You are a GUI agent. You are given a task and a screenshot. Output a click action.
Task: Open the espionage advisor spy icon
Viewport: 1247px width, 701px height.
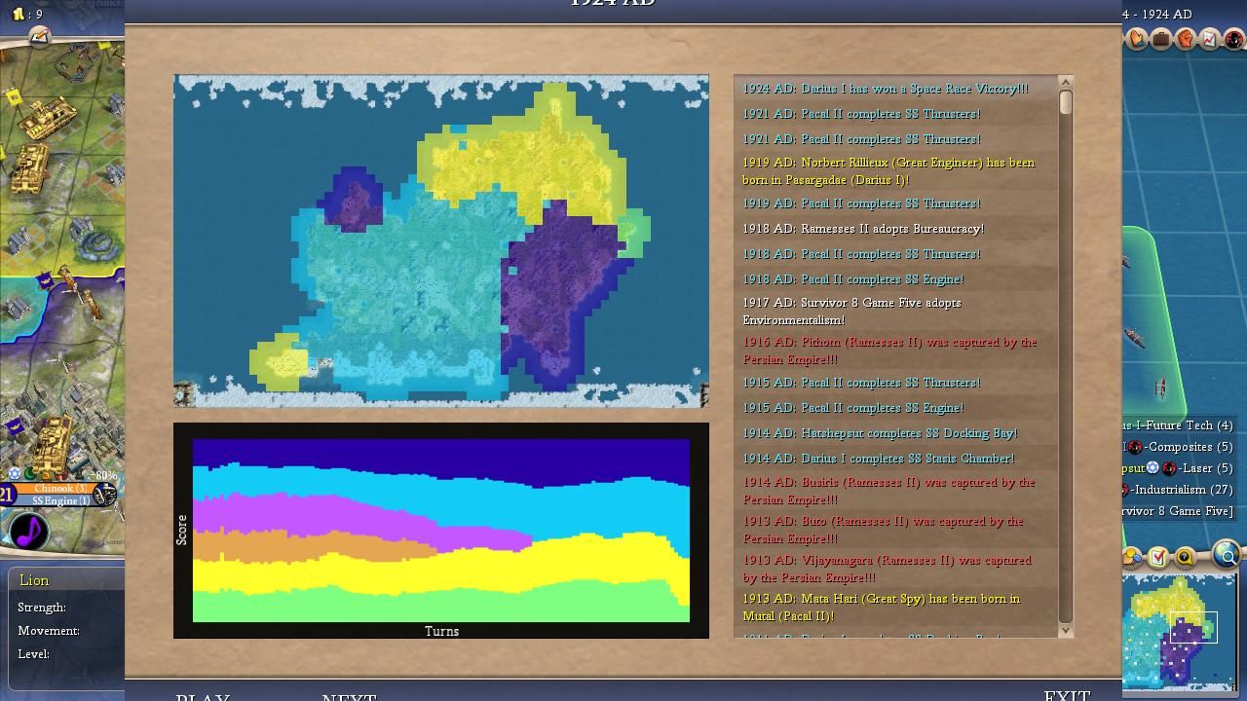pyautogui.click(x=1233, y=39)
